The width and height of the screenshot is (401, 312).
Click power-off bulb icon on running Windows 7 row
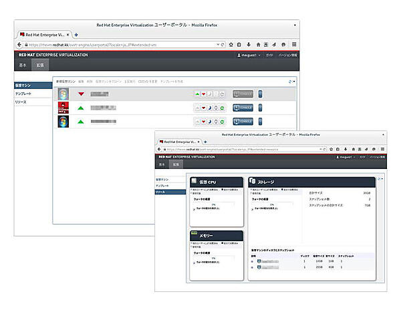[x=216, y=122]
